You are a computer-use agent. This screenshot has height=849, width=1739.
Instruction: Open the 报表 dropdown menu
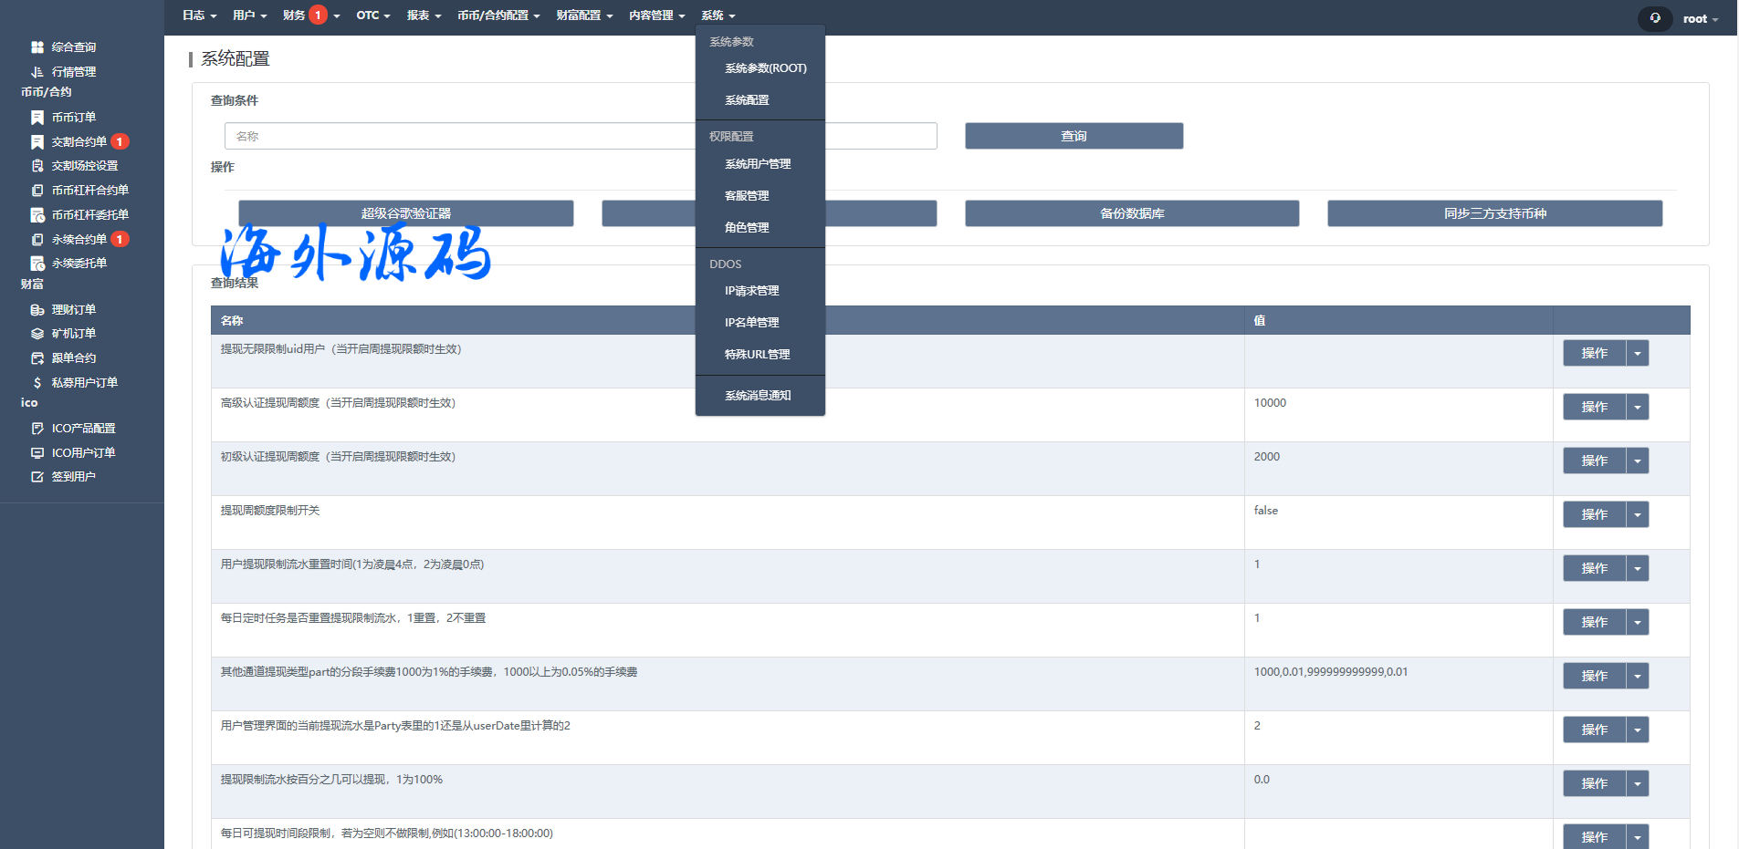pos(424,16)
